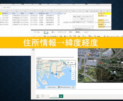
Task: Select Excel column C header
Action: pyautogui.click(x=7, y=11)
